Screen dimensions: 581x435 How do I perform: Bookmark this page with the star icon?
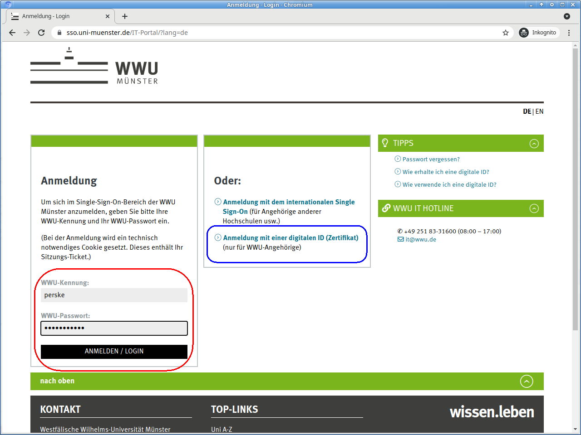coord(506,33)
